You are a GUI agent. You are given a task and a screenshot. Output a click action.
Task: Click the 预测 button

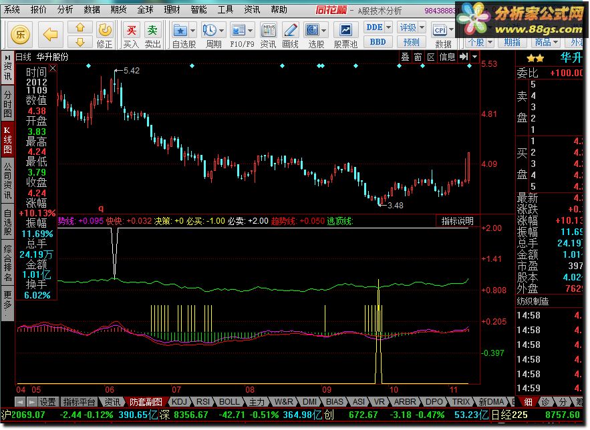click(x=412, y=42)
